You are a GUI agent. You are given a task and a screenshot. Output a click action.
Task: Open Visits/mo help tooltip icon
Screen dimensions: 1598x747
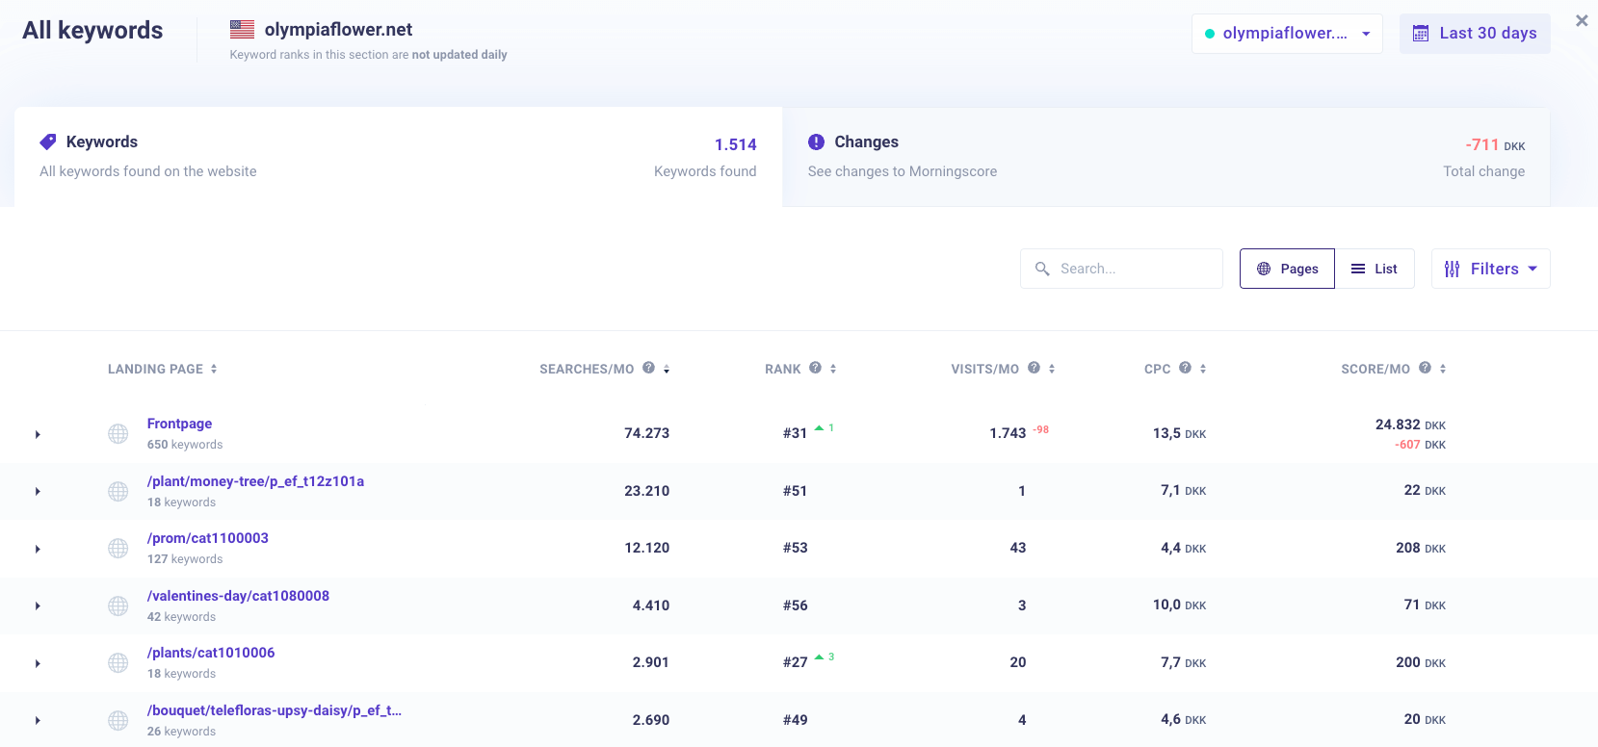1034,368
